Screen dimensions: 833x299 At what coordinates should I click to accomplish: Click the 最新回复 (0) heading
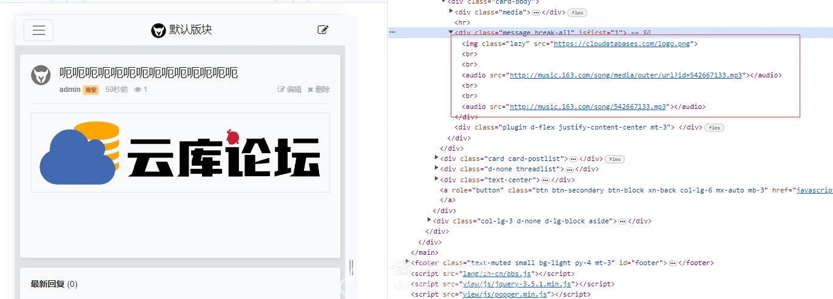click(54, 284)
